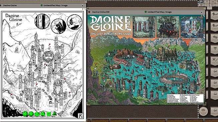Click the green square die on the black-and-white map

pos(49,114)
